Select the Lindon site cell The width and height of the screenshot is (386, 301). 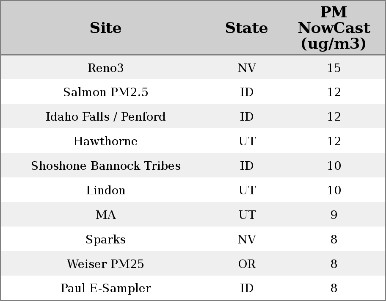point(106,191)
